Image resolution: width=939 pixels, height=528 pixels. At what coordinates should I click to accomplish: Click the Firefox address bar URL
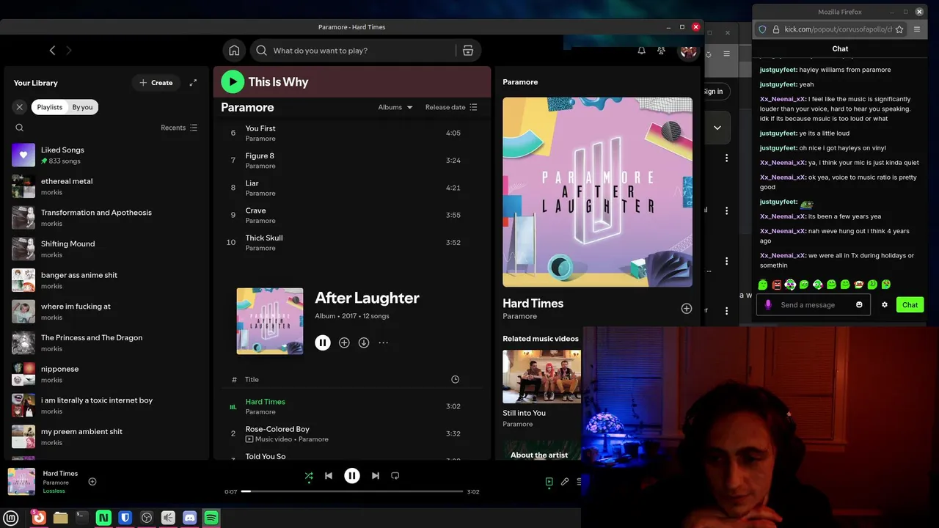click(838, 29)
